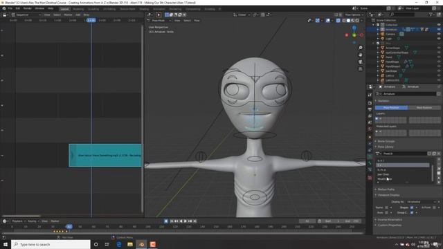The width and height of the screenshot is (443, 249).
Task: Click the blue Z axis gizmo ball
Action: (354, 28)
